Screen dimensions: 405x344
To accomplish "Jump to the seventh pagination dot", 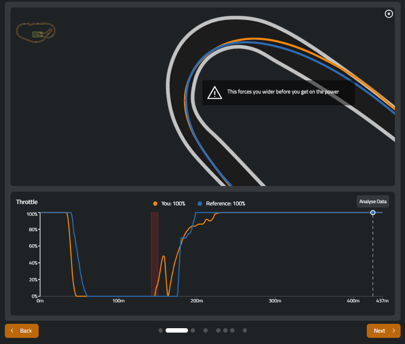I will 232,330.
